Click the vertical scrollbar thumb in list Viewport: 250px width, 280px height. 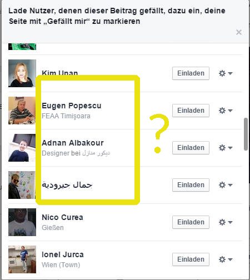tap(246, 134)
